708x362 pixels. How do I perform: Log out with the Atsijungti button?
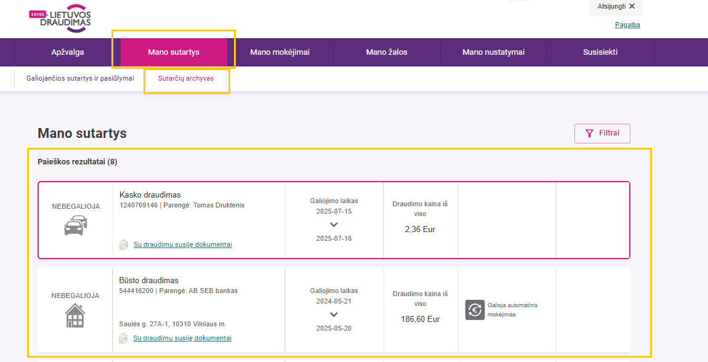pyautogui.click(x=616, y=7)
